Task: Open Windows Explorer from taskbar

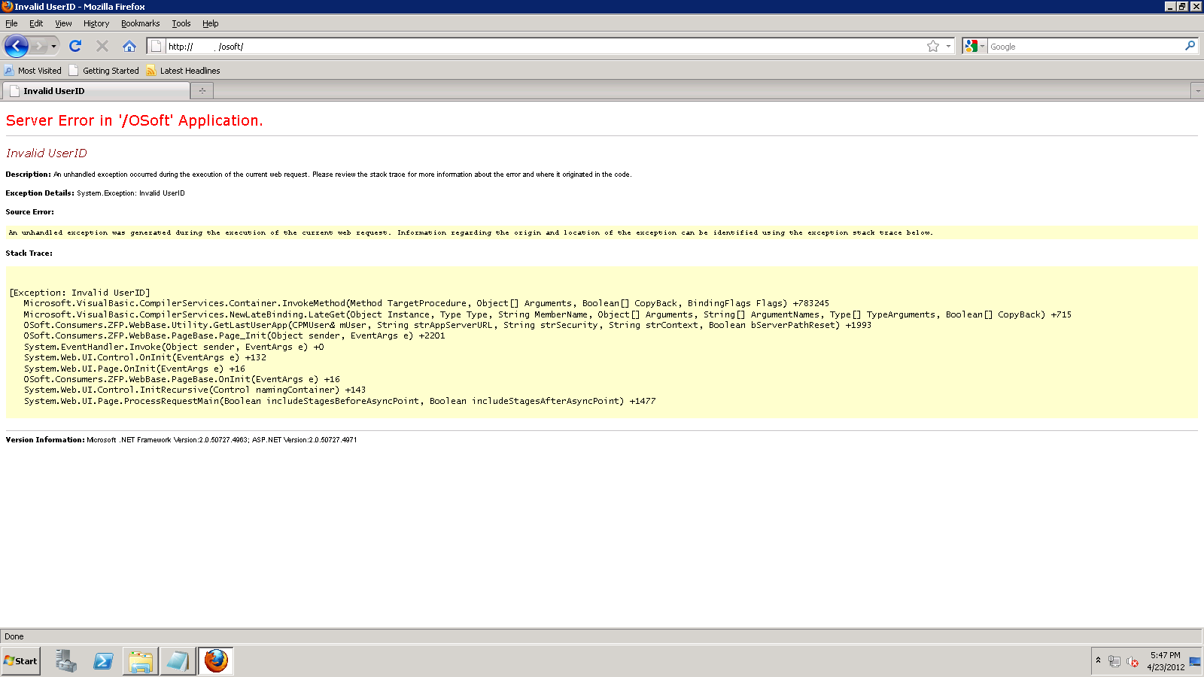Action: click(x=141, y=661)
